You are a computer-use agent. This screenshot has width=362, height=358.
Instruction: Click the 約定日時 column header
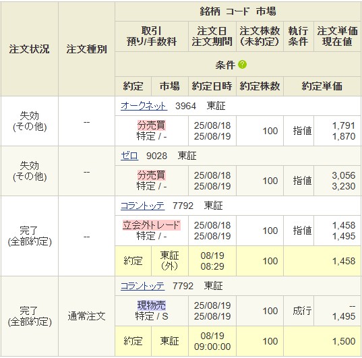coord(212,86)
